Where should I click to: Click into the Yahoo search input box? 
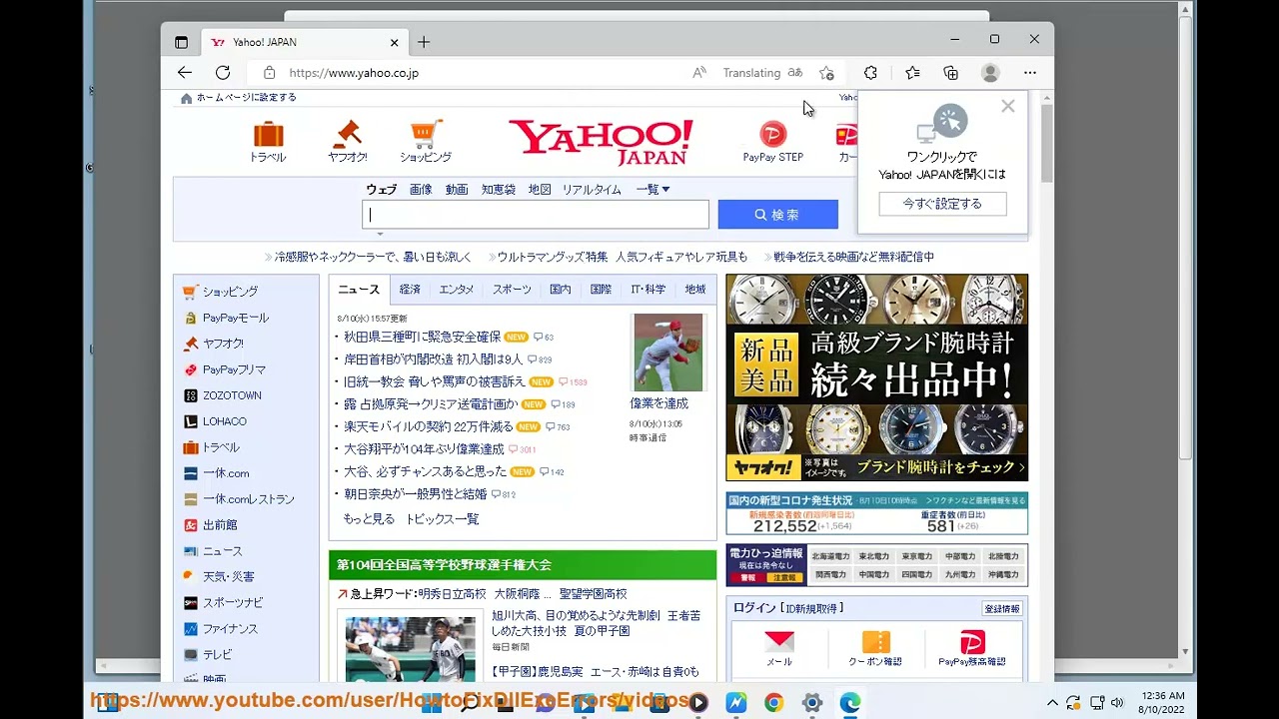click(536, 215)
